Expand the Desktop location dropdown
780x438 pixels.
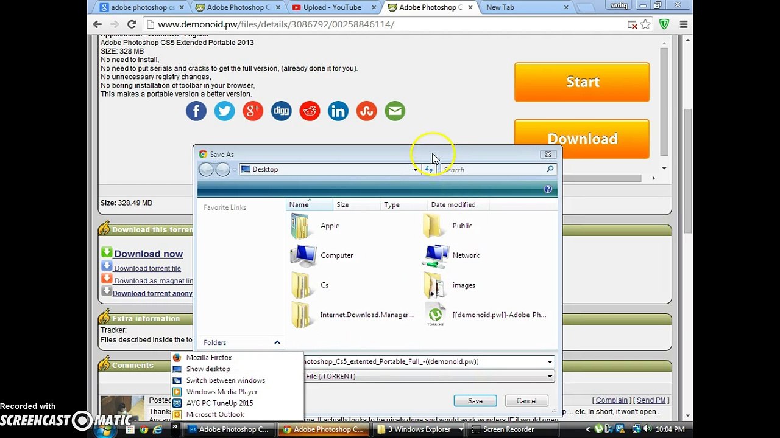416,170
